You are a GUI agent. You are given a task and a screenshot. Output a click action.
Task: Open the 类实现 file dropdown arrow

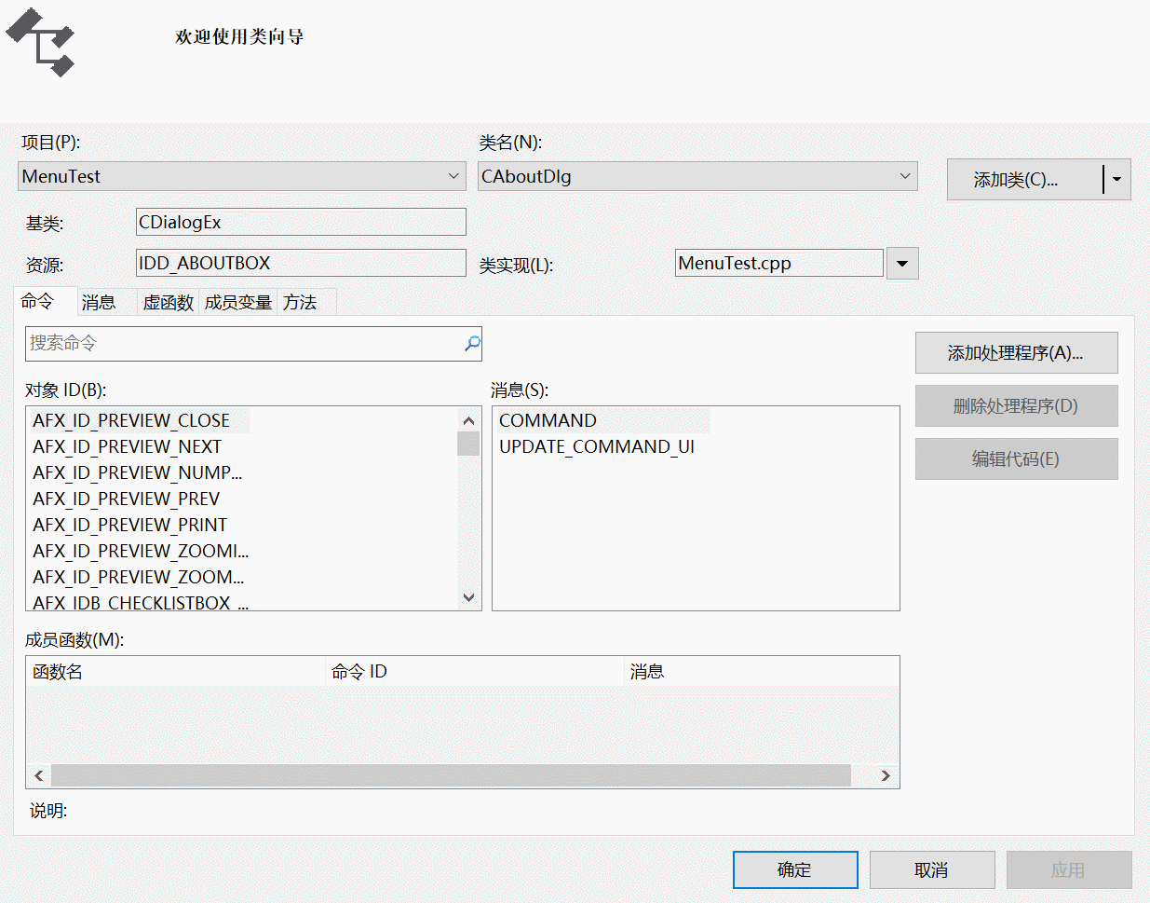tap(902, 264)
